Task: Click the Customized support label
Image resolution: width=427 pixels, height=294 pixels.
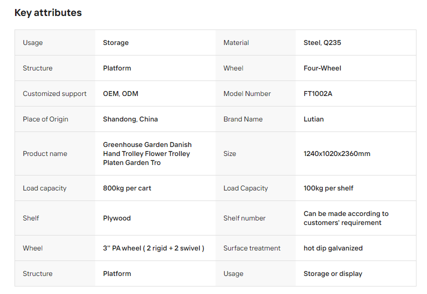Action: pos(55,94)
